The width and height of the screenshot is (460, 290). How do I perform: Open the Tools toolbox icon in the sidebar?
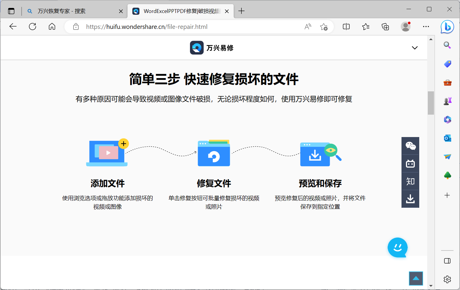pyautogui.click(x=447, y=82)
